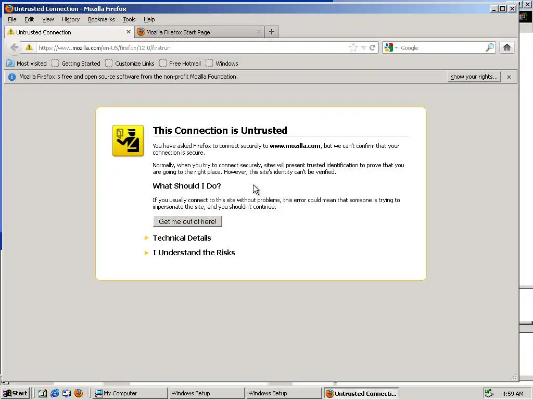Reload the page with refresh icon
Image resolution: width=533 pixels, height=400 pixels.
coord(373,47)
